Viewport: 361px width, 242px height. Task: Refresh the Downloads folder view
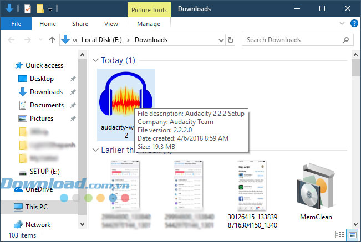point(231,40)
